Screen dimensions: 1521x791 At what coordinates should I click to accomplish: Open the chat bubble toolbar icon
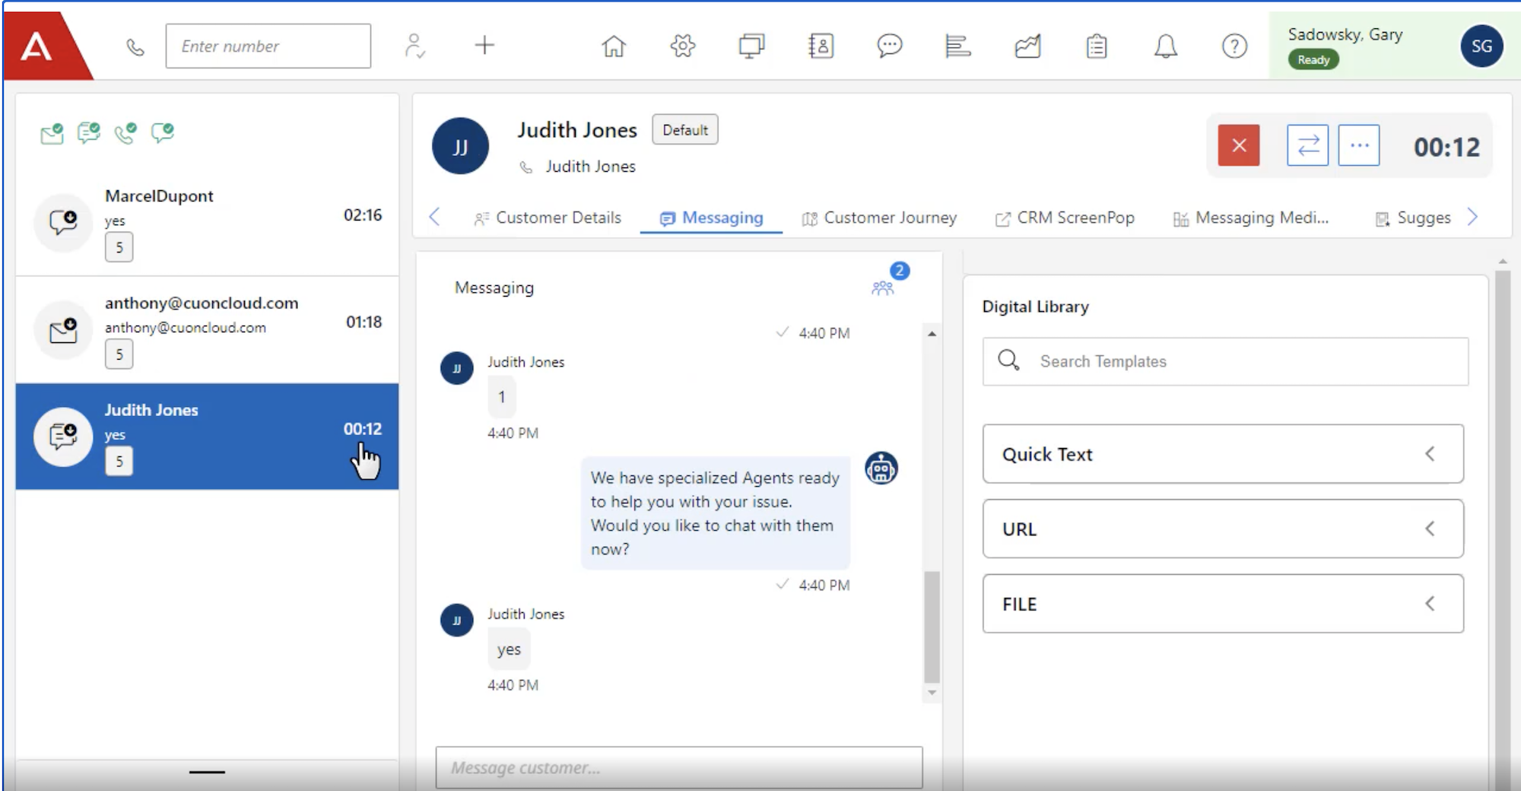889,46
